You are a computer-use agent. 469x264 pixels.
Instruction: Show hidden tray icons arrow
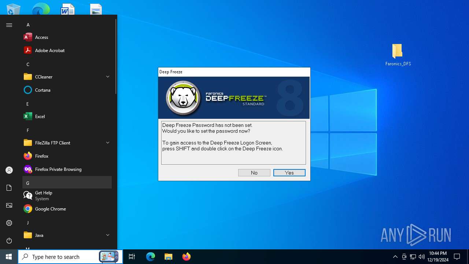pos(395,257)
